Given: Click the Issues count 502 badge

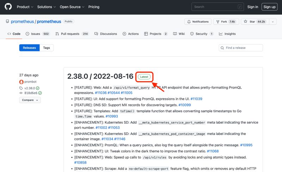Looking at the screenshot, I should click(x=46, y=34).
